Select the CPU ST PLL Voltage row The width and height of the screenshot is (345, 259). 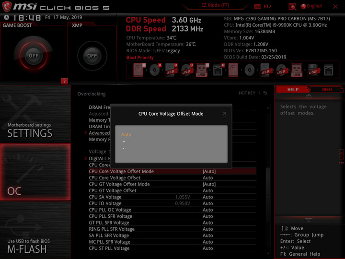[x=172, y=248]
